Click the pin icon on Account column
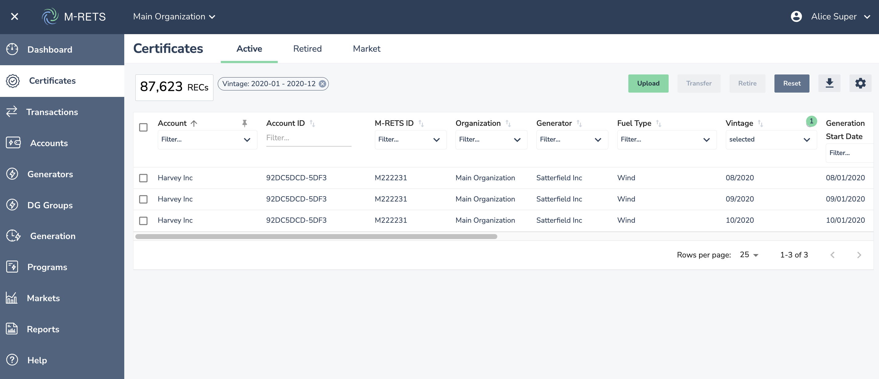Screen dimensions: 879x379 (244, 123)
